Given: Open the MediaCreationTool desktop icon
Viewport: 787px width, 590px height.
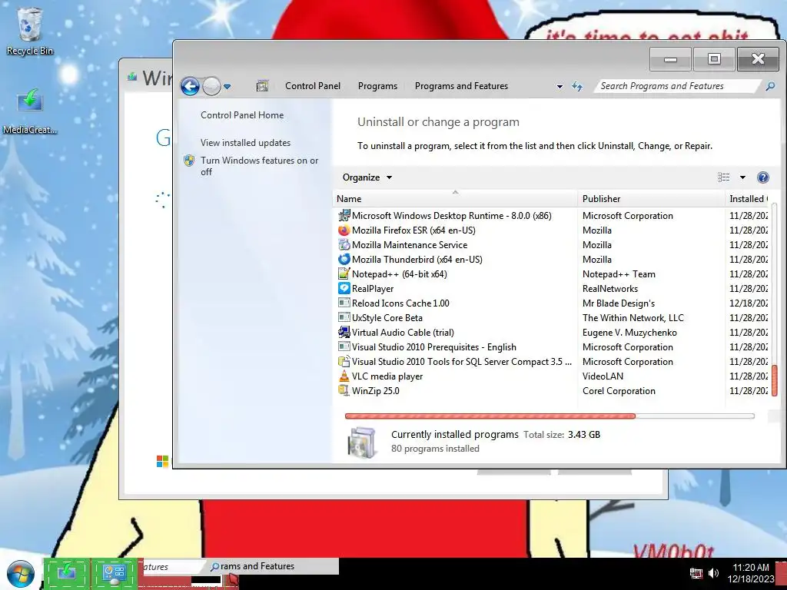Looking at the screenshot, I should 30,111.
